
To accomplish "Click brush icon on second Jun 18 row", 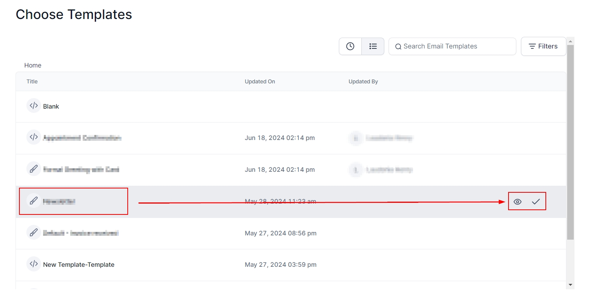I will [34, 169].
